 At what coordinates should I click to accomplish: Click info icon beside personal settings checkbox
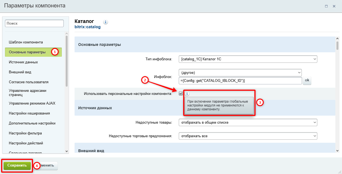(187, 94)
